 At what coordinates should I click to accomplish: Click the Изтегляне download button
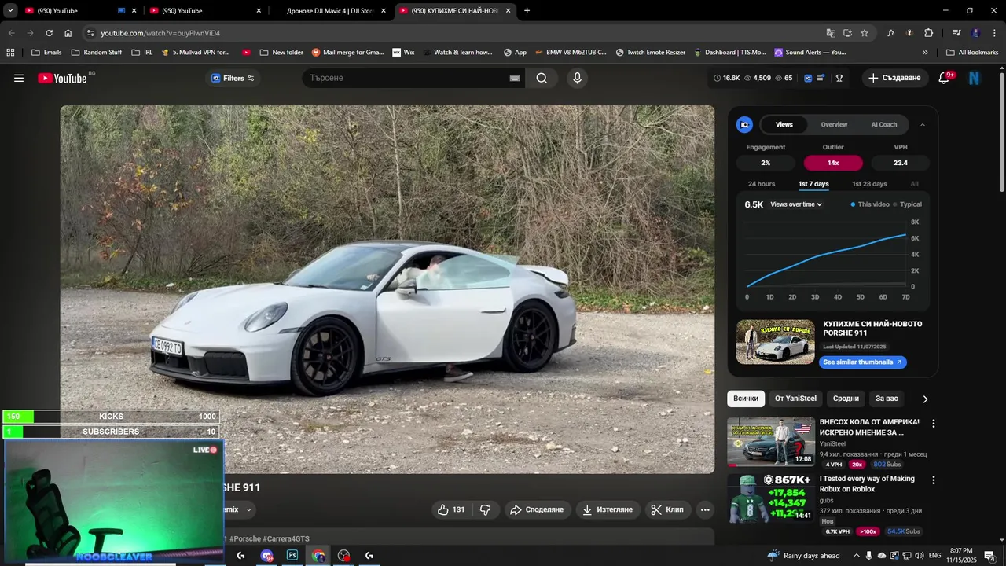point(607,509)
